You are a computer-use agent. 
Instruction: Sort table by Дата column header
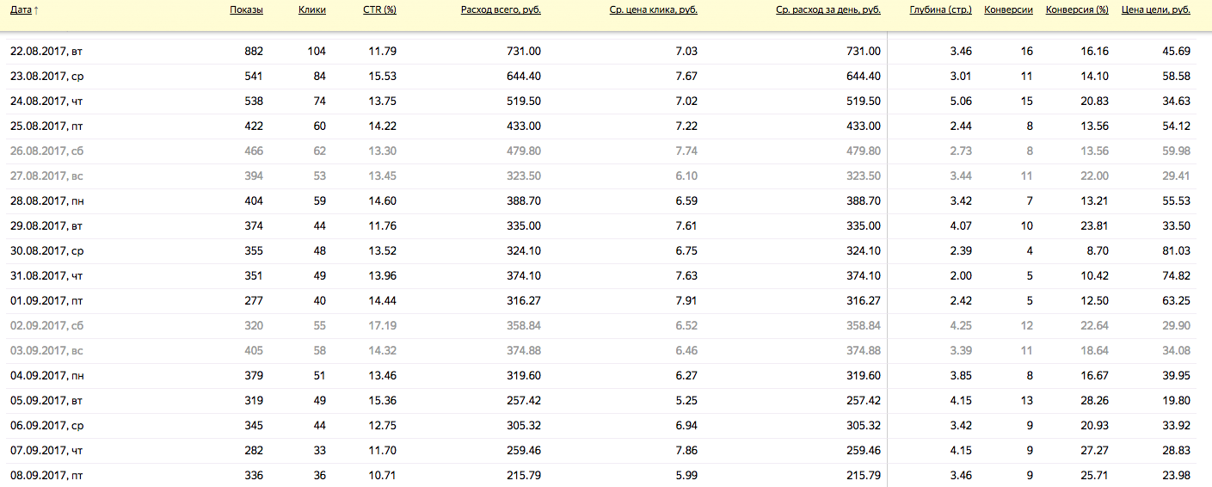[21, 10]
